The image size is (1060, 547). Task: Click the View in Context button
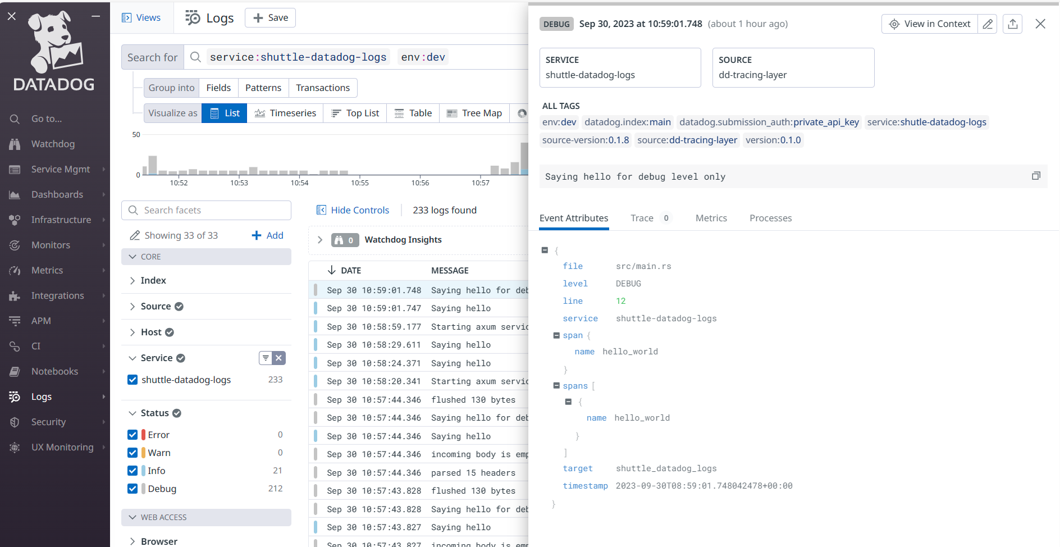(x=929, y=24)
